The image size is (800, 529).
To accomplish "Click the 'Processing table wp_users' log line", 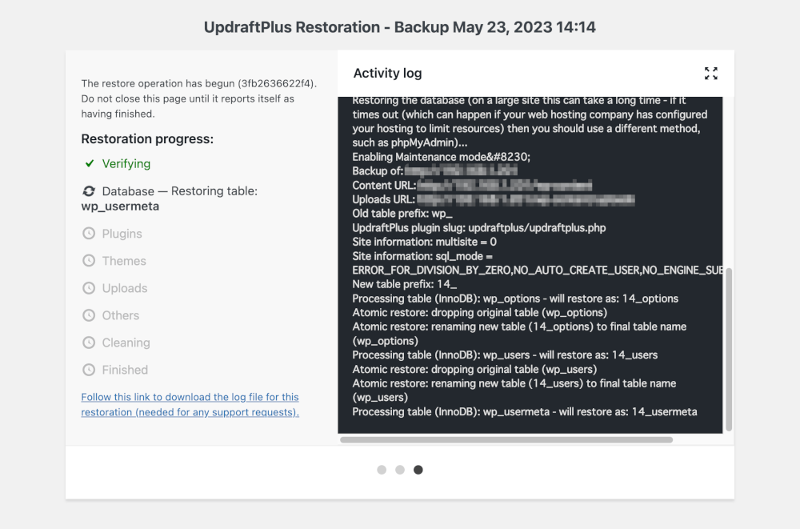I will [505, 355].
